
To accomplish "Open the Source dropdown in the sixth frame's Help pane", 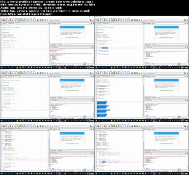I will point(149,129).
